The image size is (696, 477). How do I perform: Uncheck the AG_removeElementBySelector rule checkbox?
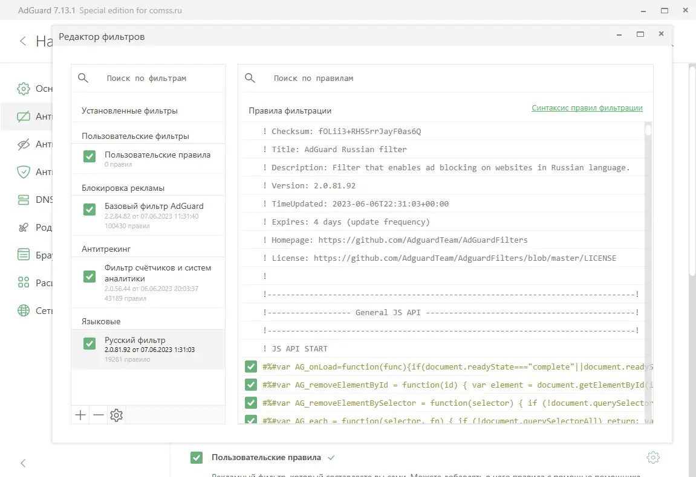(x=250, y=403)
